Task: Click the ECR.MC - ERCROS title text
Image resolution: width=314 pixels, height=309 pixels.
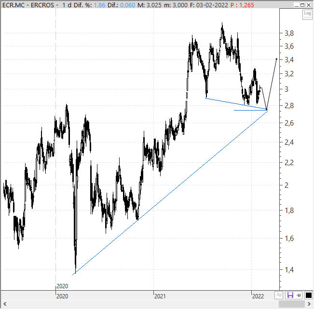Action: coord(28,5)
